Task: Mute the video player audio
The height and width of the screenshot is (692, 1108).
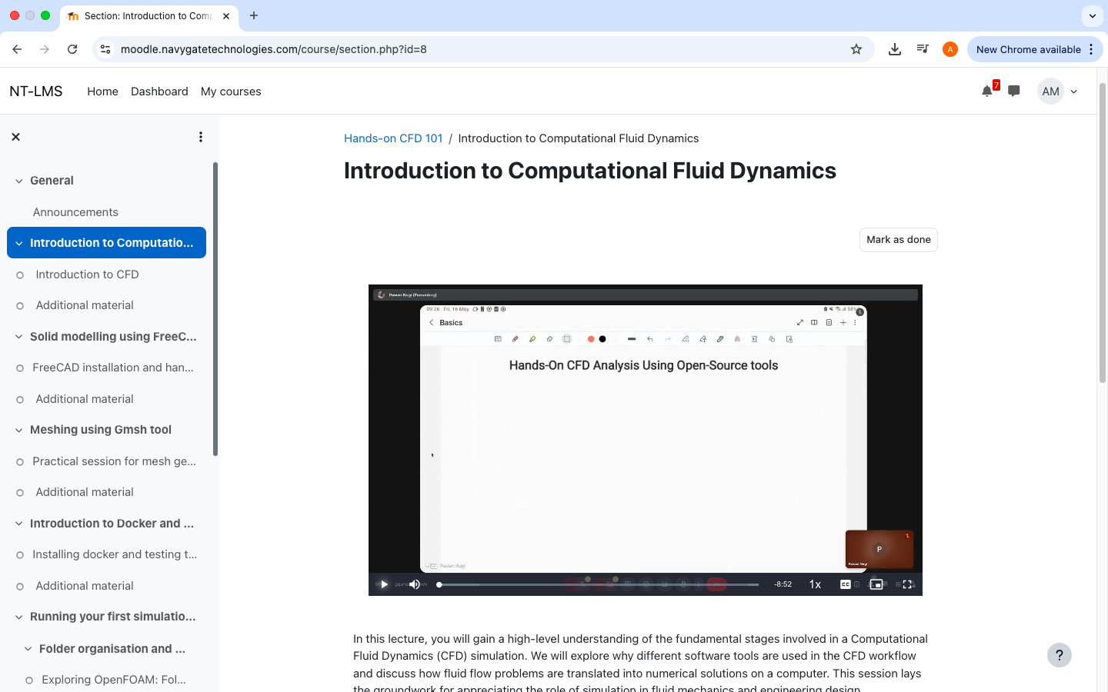Action: pos(414,584)
